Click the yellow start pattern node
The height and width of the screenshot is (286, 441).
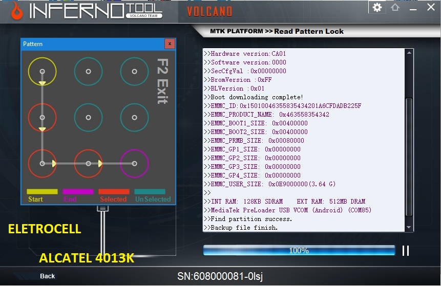point(42,71)
